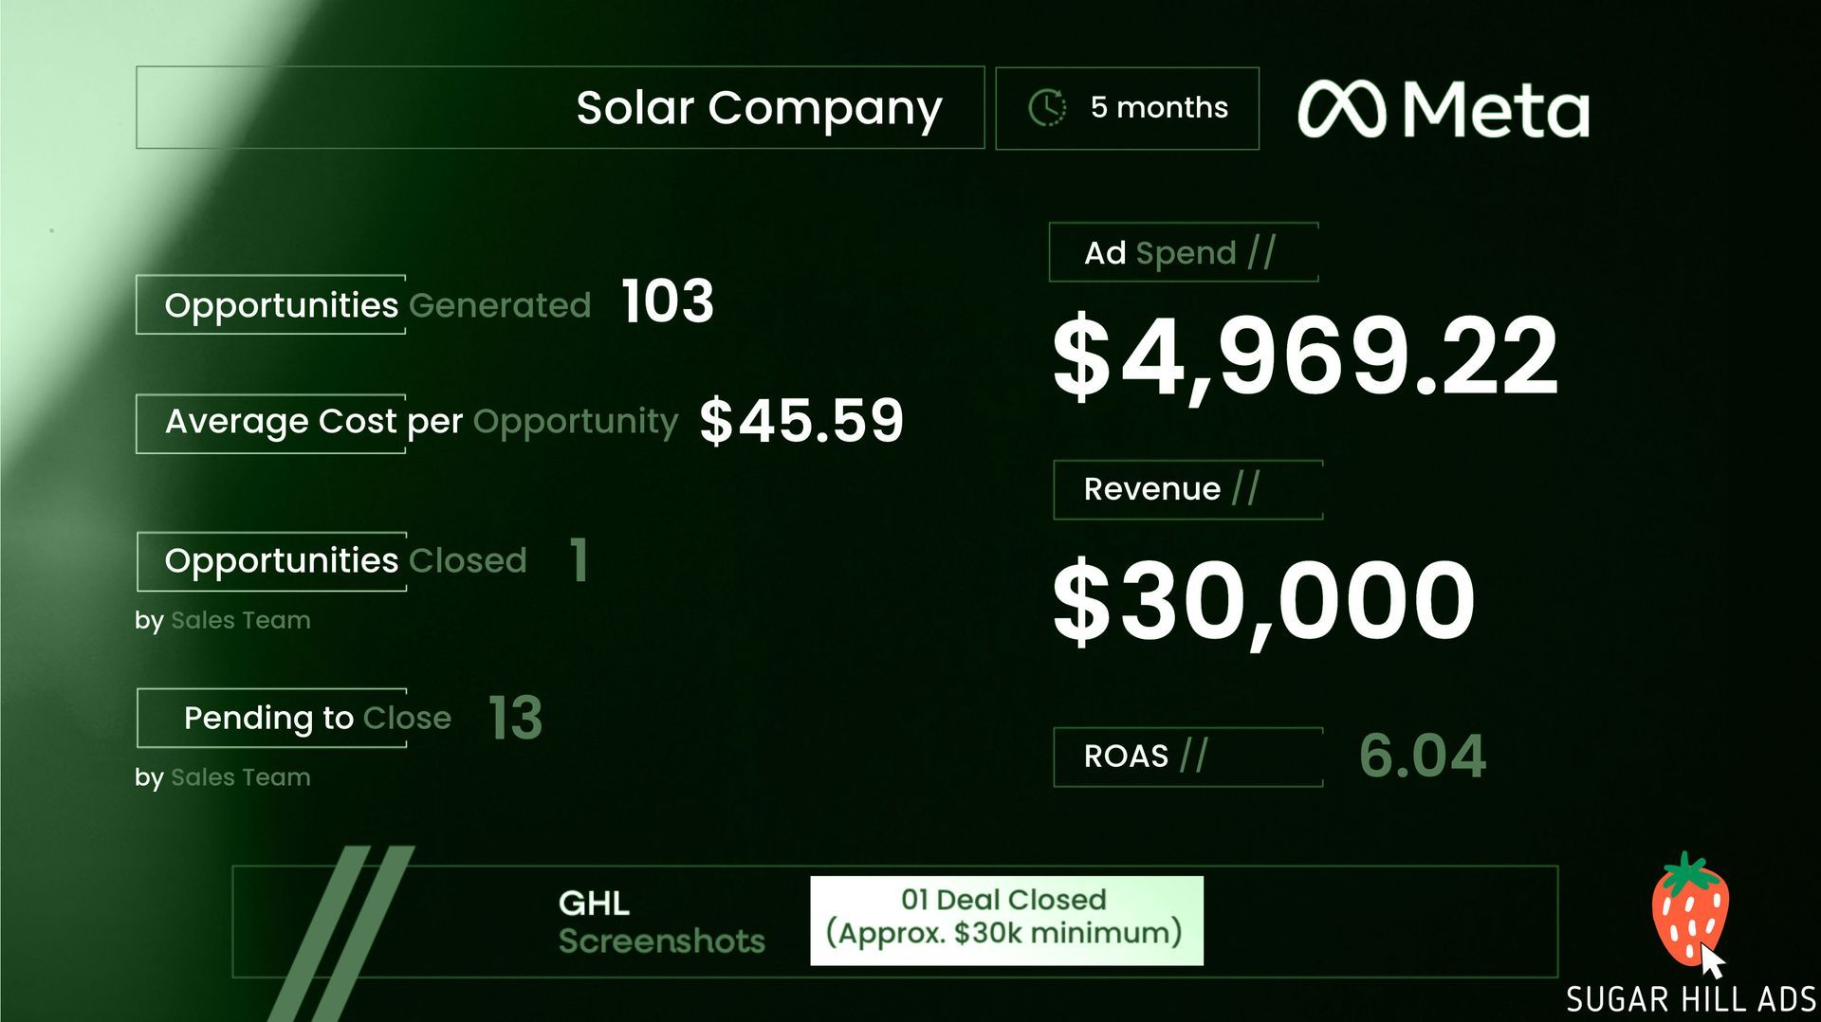1821x1022 pixels.
Task: Click the 6.04 ROAS value
Action: click(1422, 756)
